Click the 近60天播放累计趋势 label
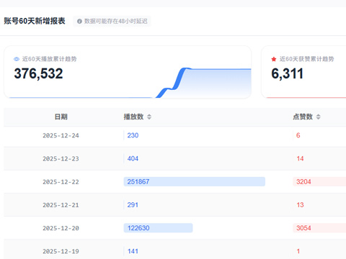 coord(50,59)
